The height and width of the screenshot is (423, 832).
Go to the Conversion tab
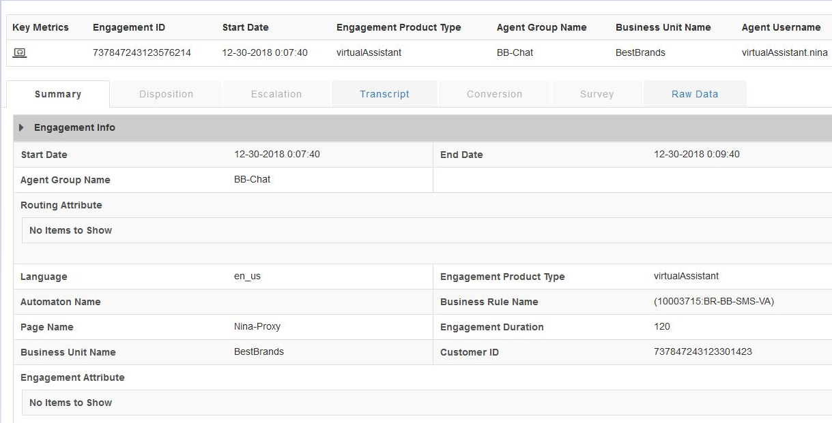click(494, 94)
